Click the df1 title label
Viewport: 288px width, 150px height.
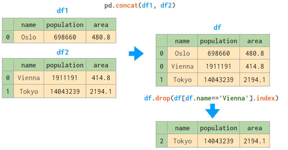tap(62, 10)
